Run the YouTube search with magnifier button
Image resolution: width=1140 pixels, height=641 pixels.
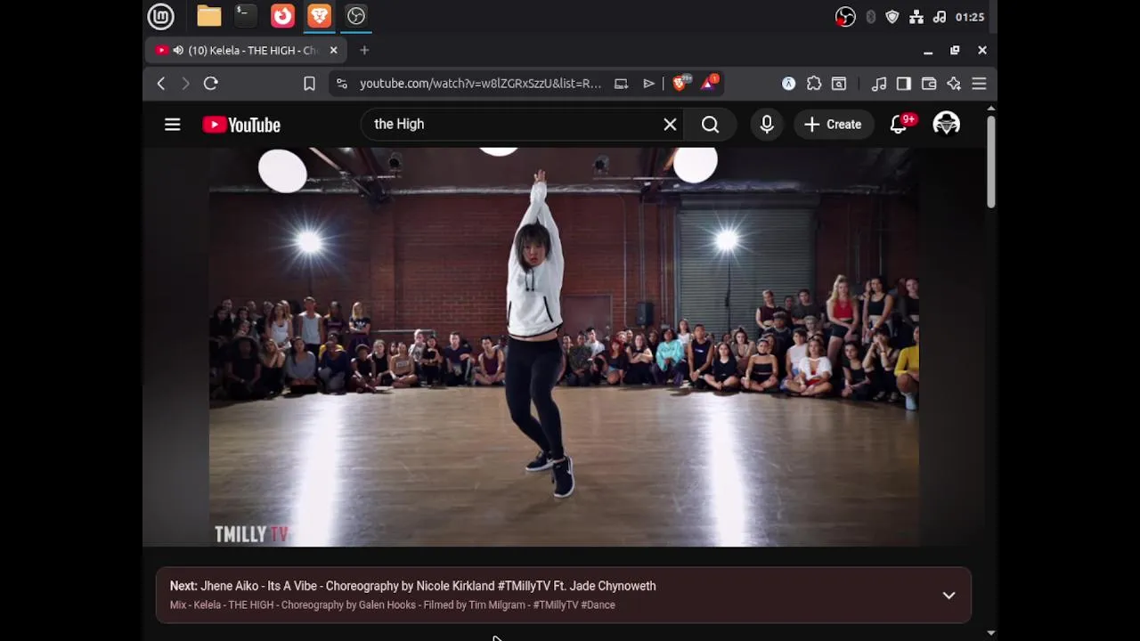[710, 125]
